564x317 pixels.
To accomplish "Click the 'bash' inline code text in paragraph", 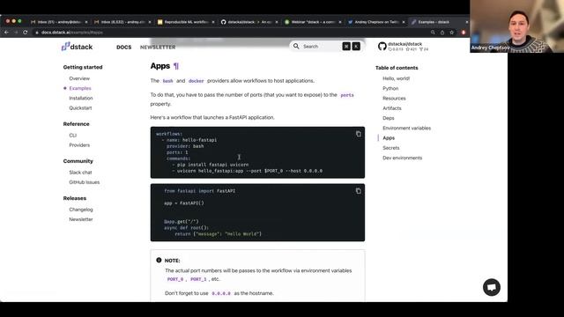I will (167, 81).
